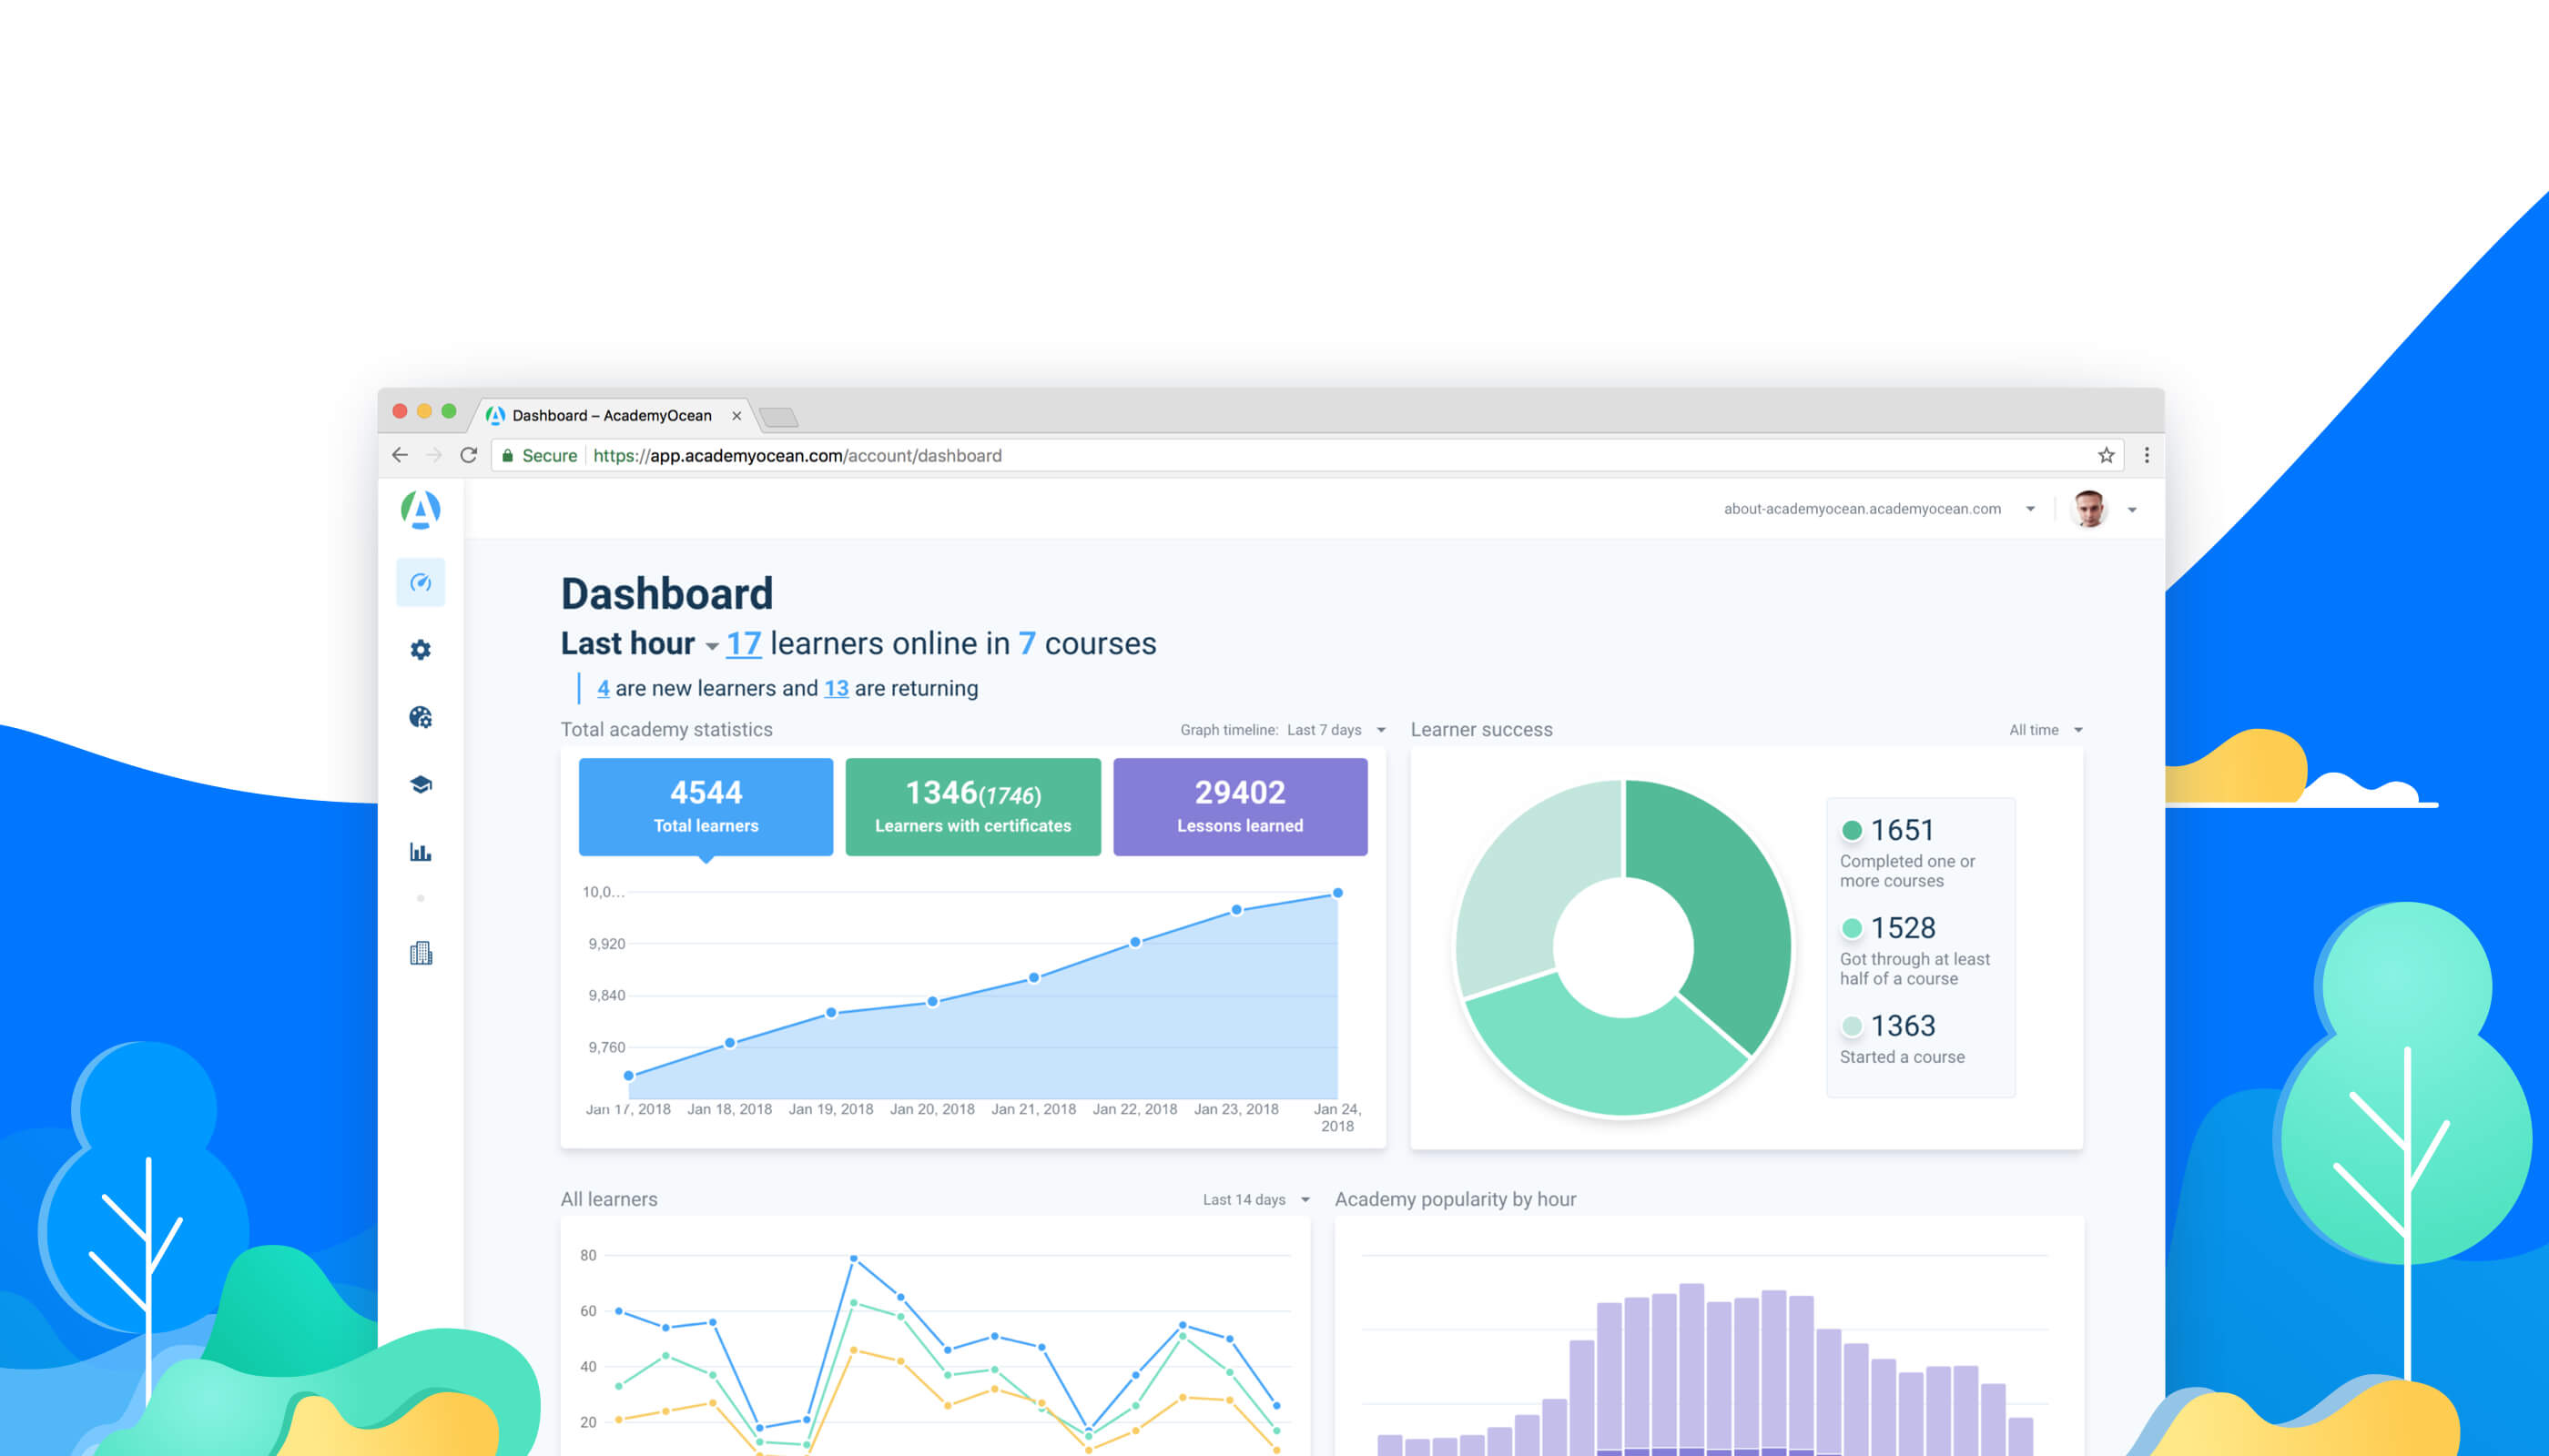Open the Last 14 days dropdown
This screenshot has height=1456, width=2549.
(1256, 1200)
